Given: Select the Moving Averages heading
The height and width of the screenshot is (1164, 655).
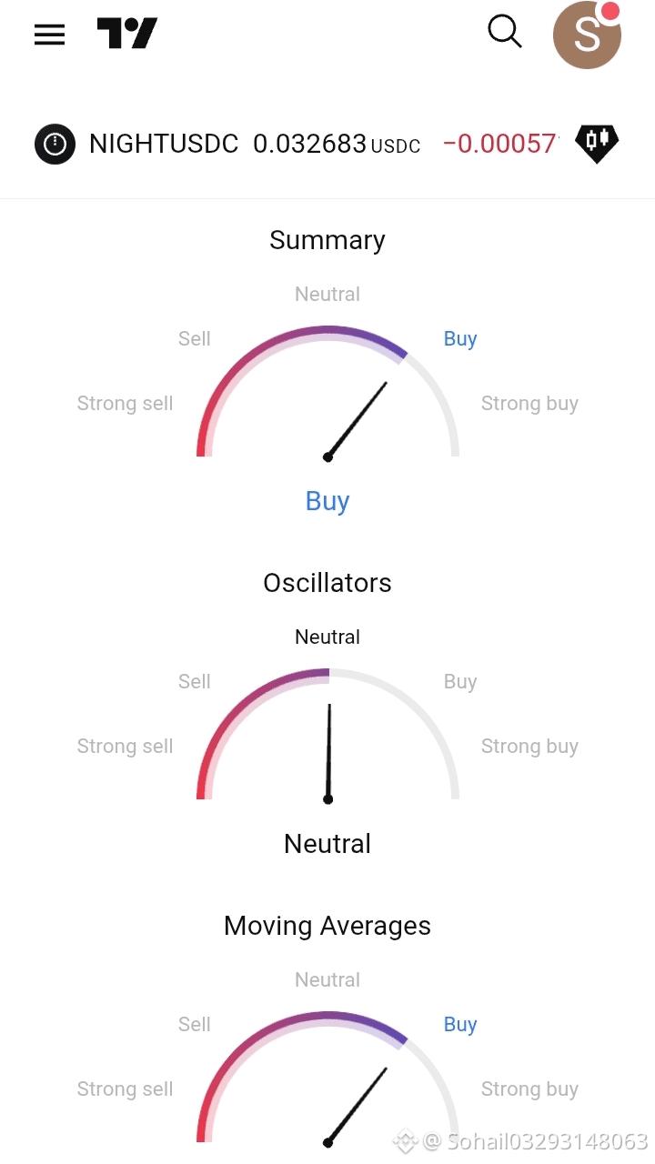Looking at the screenshot, I should 327,926.
